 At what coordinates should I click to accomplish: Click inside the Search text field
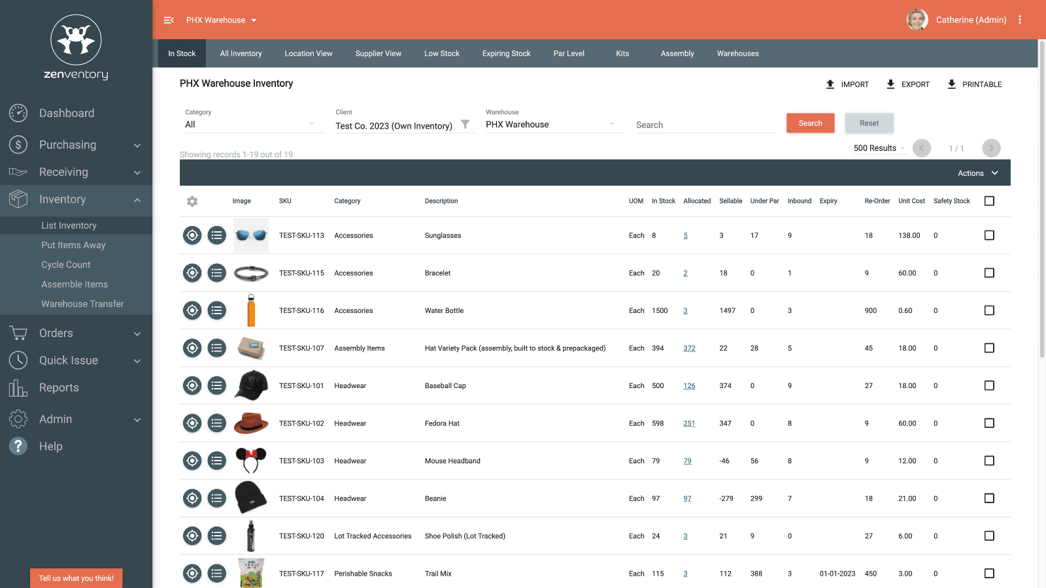coord(705,124)
